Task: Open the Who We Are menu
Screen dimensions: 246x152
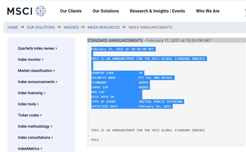Action: click(208, 11)
